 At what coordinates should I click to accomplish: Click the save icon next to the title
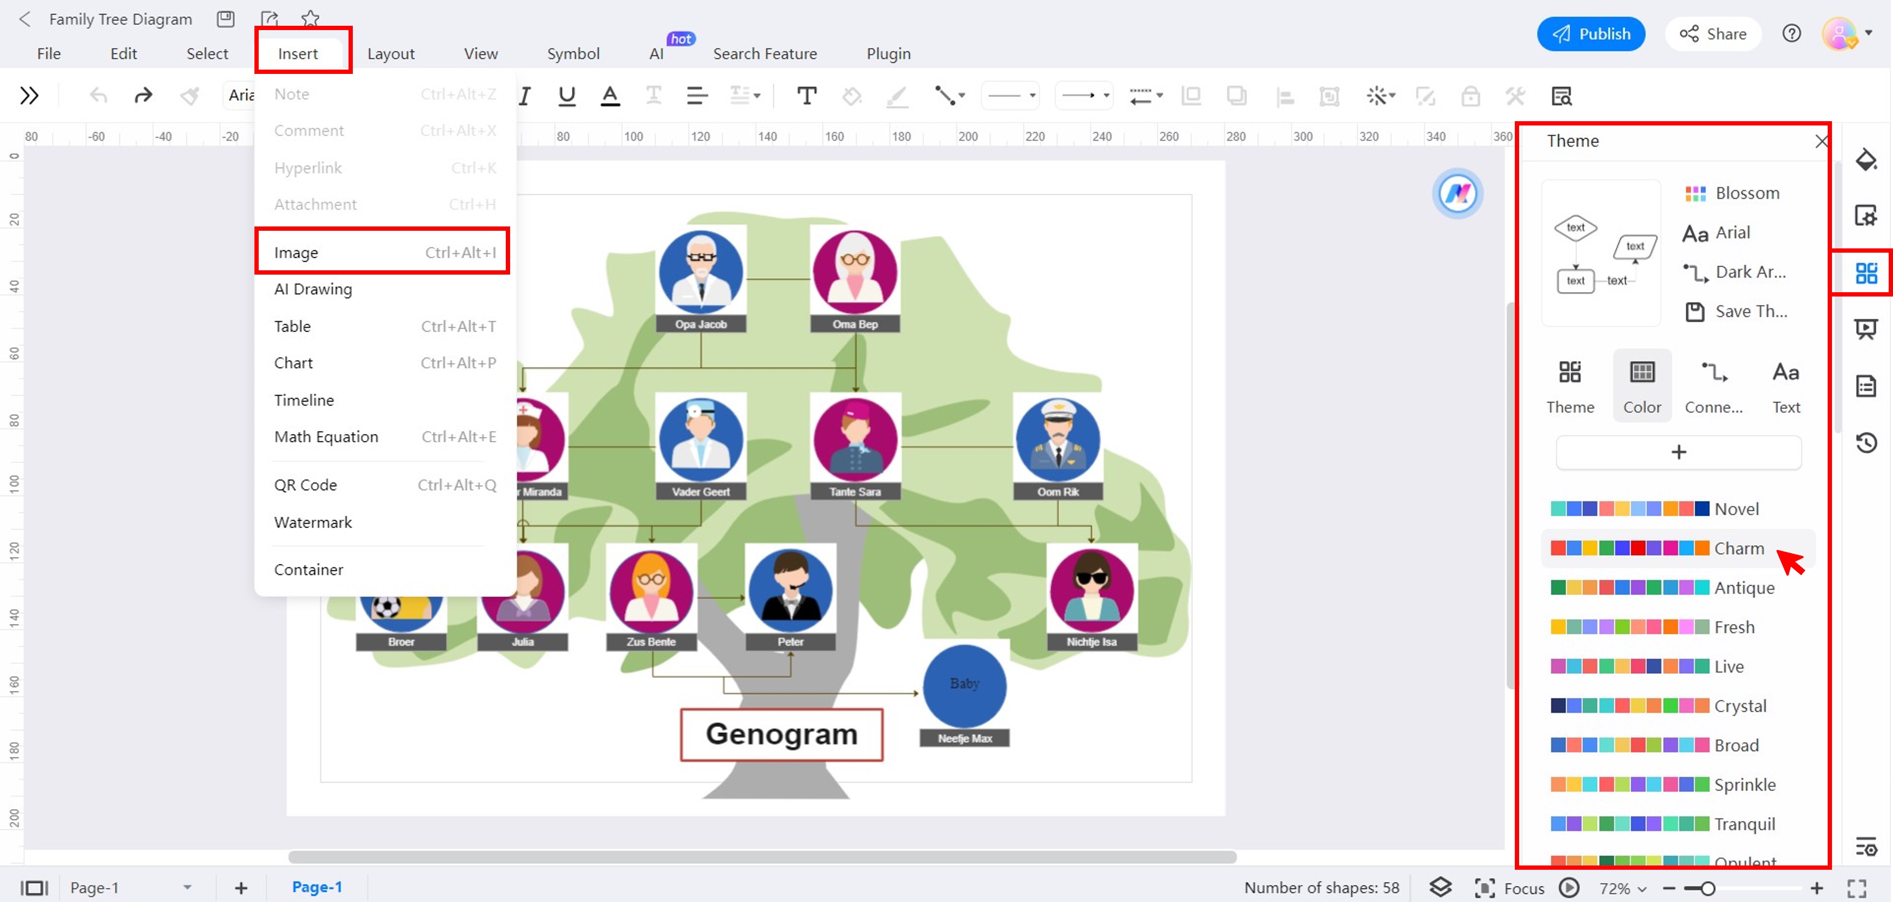(x=226, y=19)
